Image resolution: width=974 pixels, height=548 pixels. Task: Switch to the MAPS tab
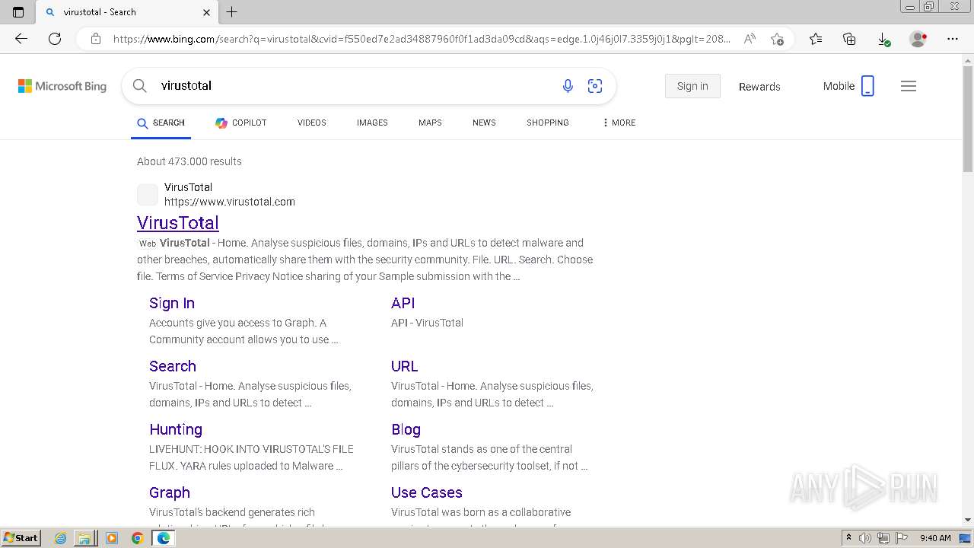pos(430,123)
